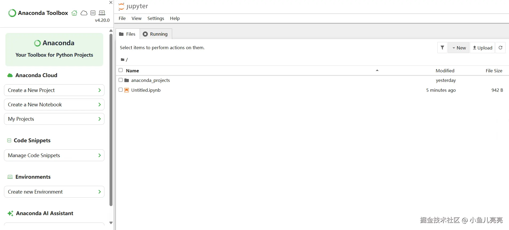The image size is (509, 230).
Task: Click chevron on My Projects
Action: pos(99,119)
